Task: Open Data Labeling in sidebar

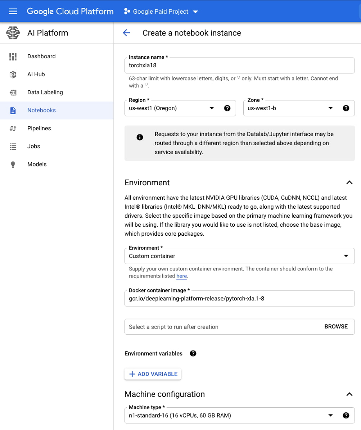Action: pos(45,92)
